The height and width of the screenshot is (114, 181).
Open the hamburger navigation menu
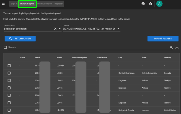click(3, 4)
